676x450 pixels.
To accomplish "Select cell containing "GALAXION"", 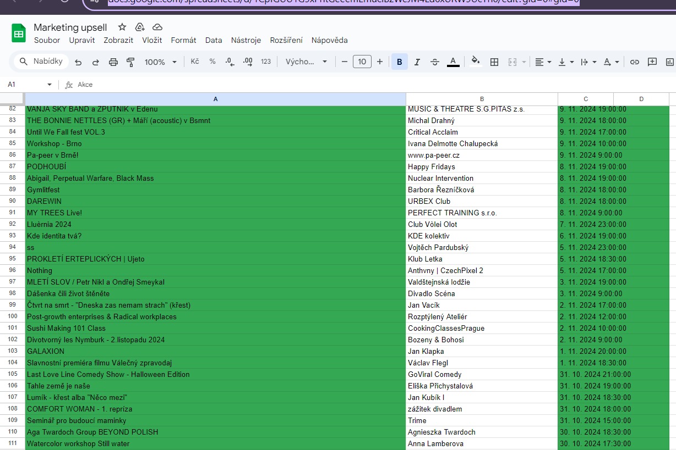I will coord(215,351).
